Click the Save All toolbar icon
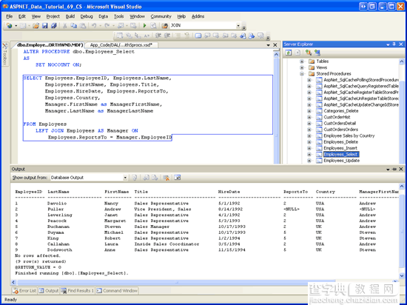 click(54, 26)
